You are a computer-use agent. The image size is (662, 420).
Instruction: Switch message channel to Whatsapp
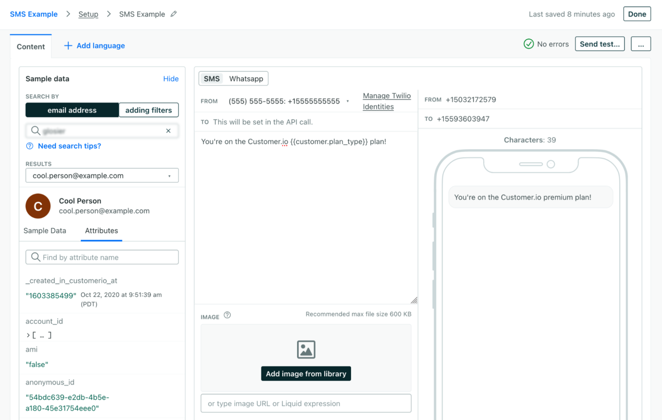246,79
